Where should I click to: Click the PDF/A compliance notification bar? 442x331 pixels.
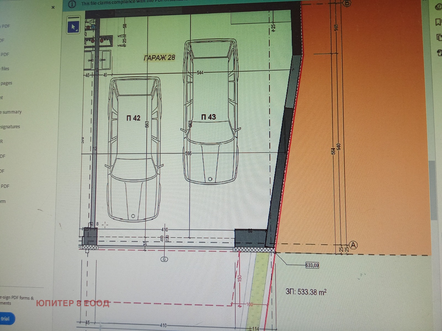[x=166, y=4]
